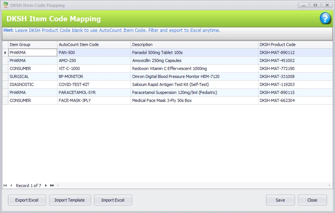Close the window using title bar X
The width and height of the screenshot is (335, 213).
coord(327,5)
